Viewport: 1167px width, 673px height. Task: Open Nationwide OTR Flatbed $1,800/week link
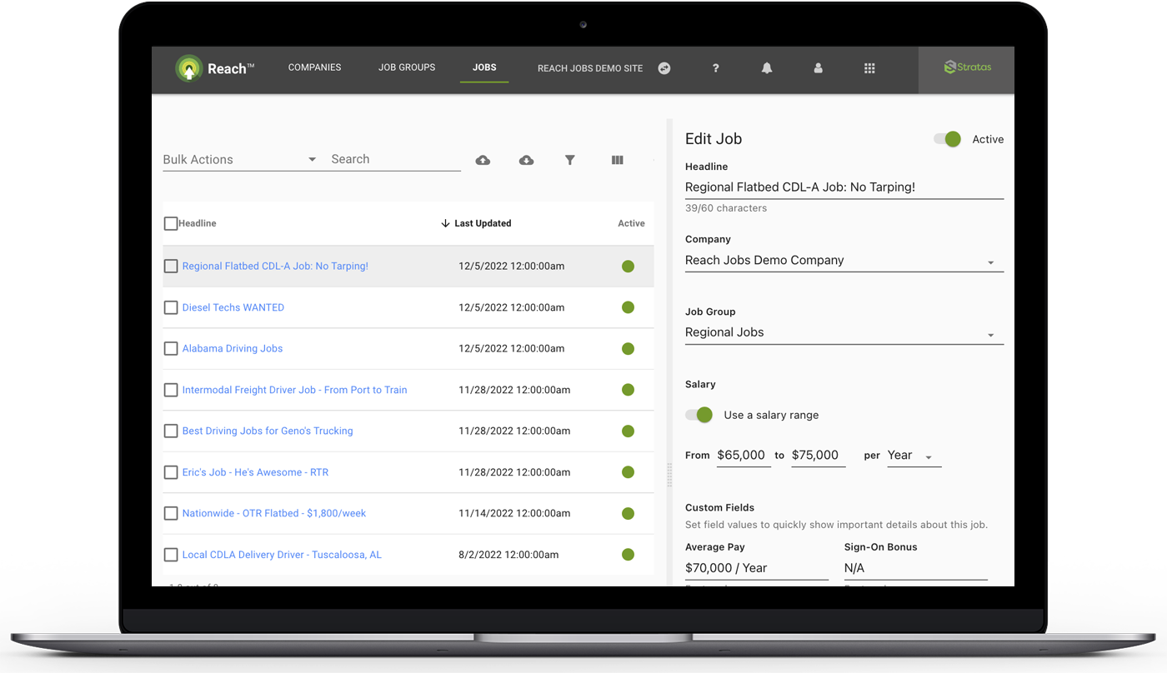tap(274, 514)
